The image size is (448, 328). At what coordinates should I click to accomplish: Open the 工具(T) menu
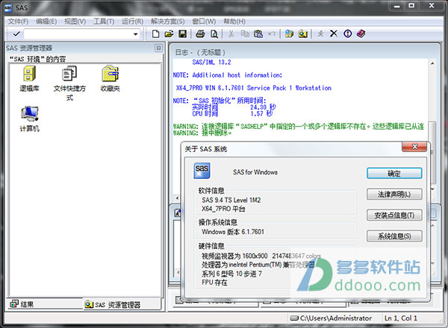[x=104, y=22]
